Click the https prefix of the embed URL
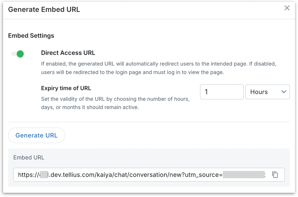The image size is (298, 197). coord(27,175)
